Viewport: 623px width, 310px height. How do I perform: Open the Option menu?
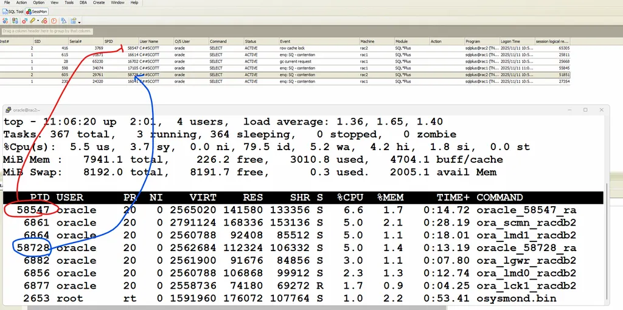click(x=38, y=2)
